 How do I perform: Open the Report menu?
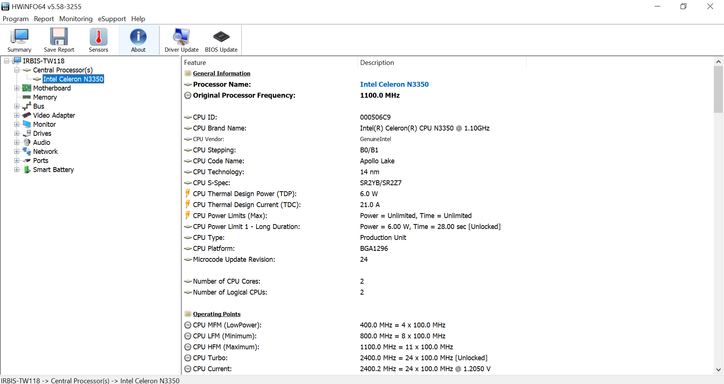point(44,18)
